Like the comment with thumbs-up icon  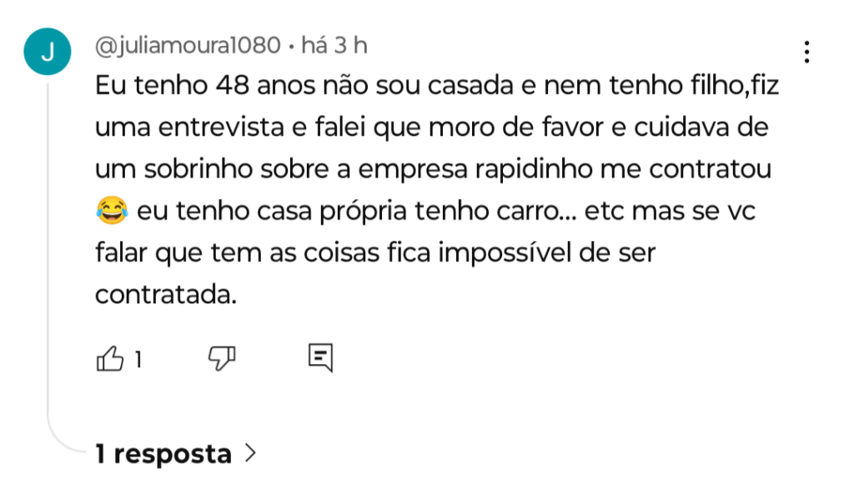(111, 359)
